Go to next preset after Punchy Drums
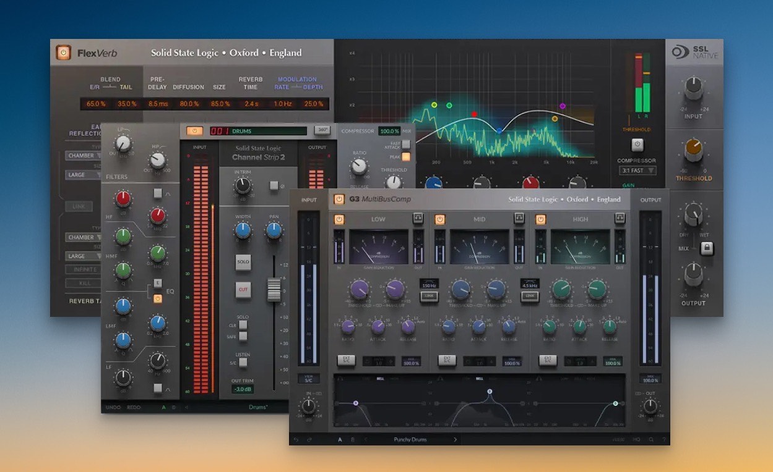Image resolution: width=773 pixels, height=472 pixels. [456, 440]
